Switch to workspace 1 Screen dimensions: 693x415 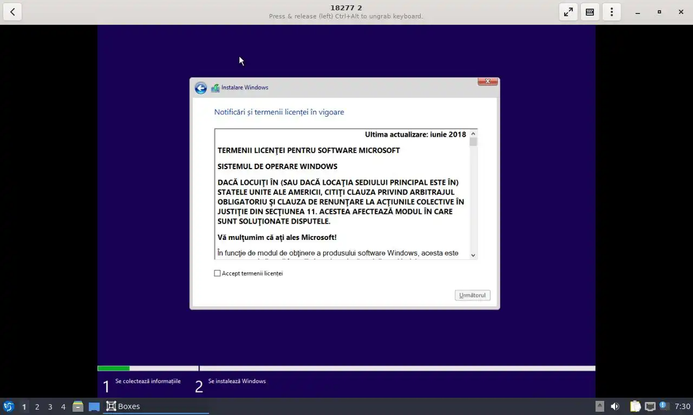click(24, 406)
